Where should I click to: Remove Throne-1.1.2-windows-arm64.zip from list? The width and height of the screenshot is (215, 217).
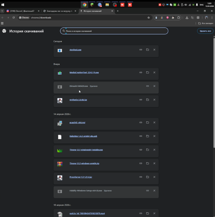[x=154, y=163]
